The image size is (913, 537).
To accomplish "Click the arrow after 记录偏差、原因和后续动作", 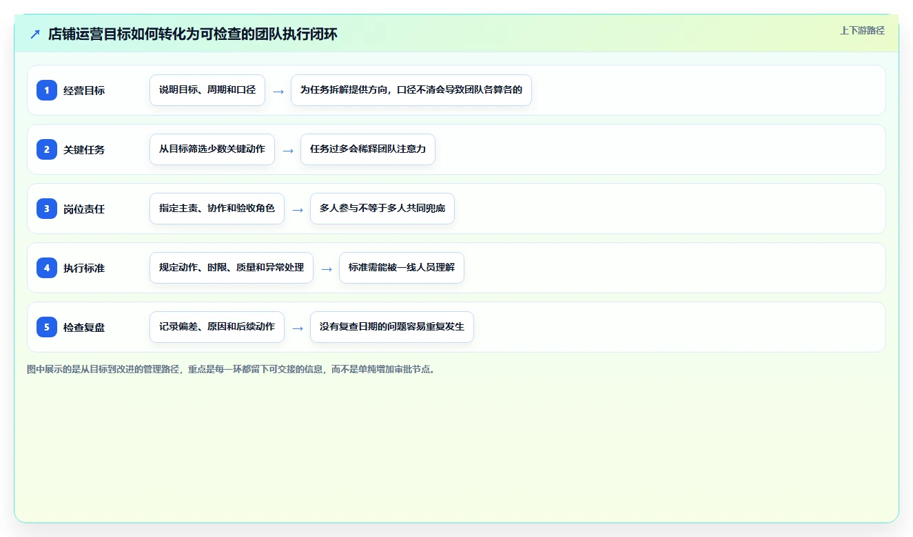I will pos(298,328).
